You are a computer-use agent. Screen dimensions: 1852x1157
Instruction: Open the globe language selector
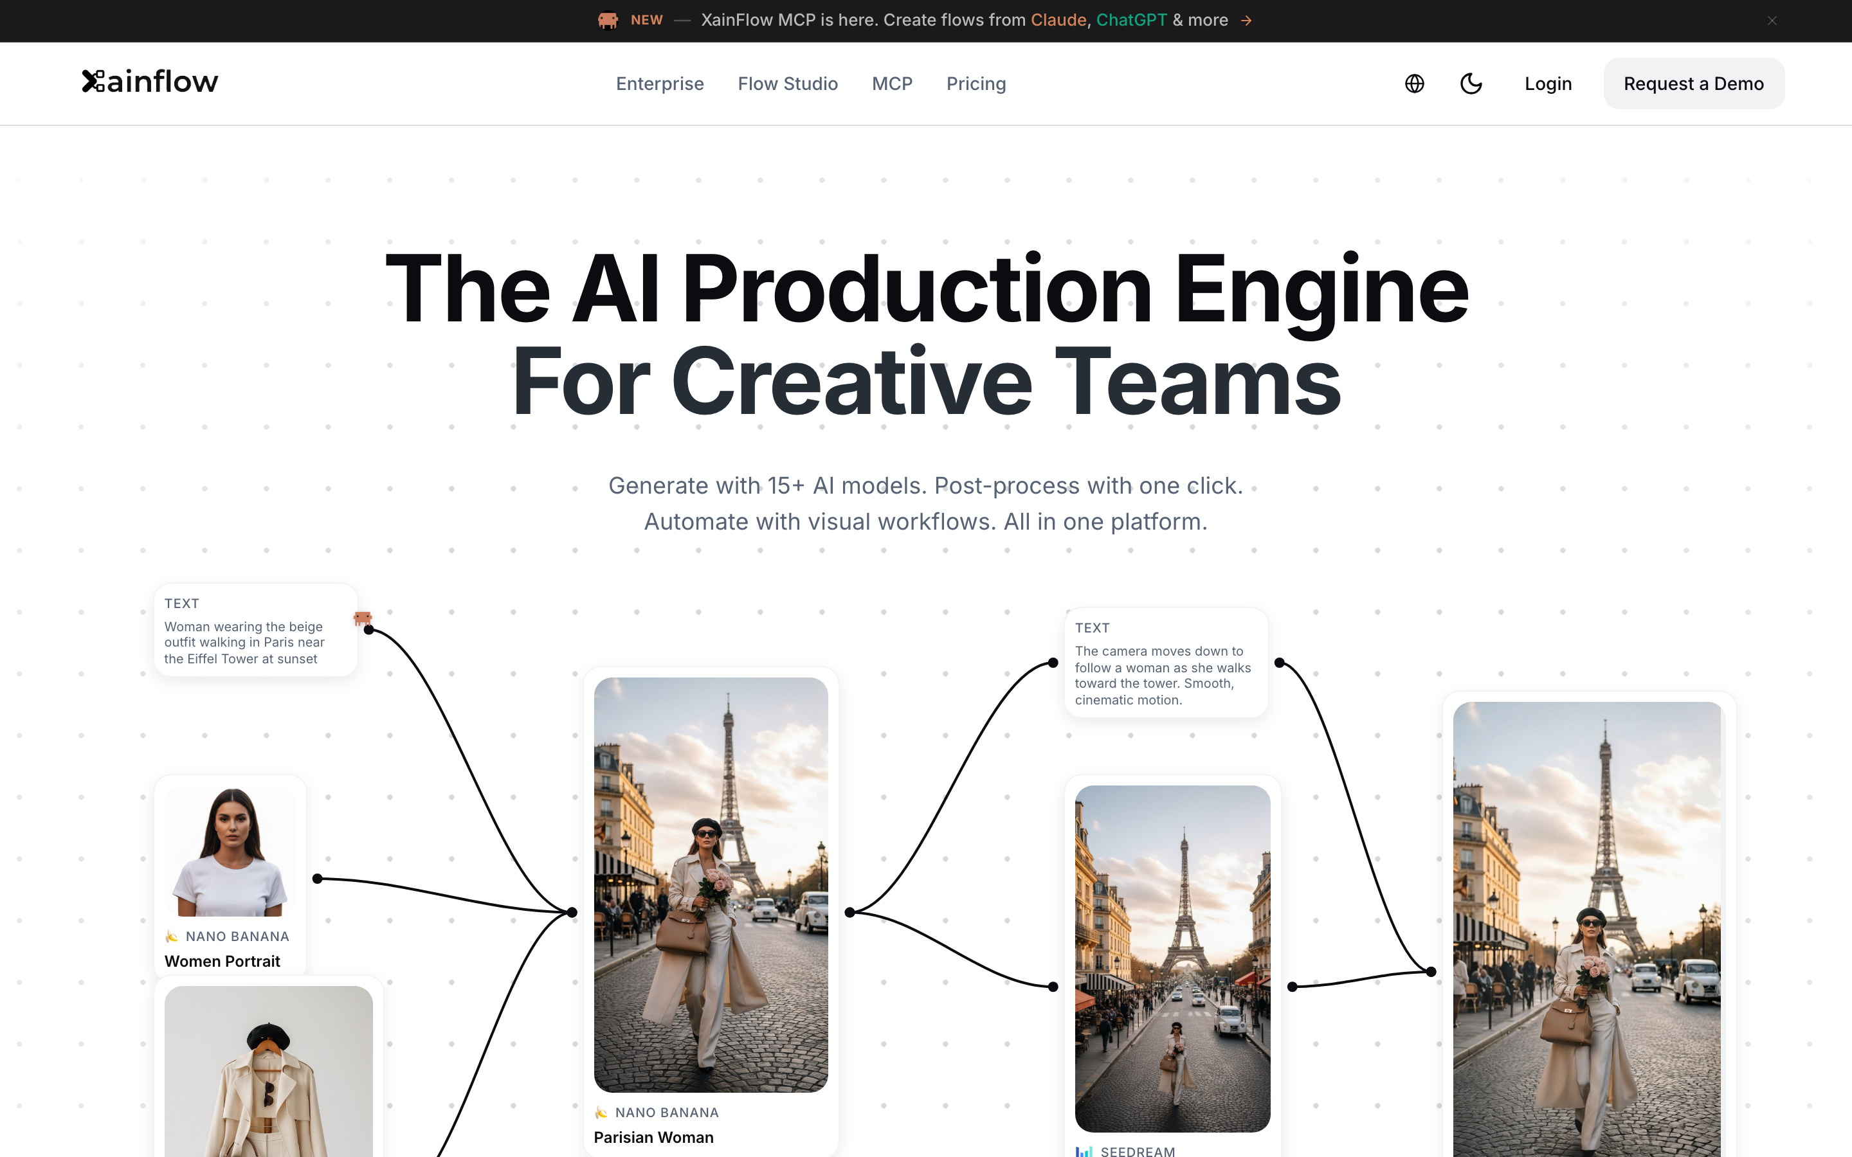pos(1414,84)
